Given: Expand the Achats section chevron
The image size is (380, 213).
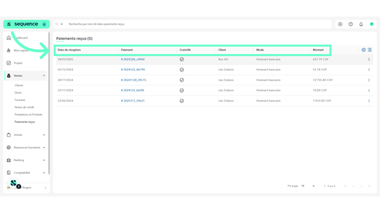Looking at the screenshot, I should pos(44,135).
